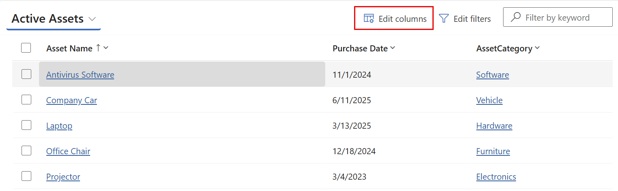Select the 6/11/2025 purchase date cell
Image resolution: width=618 pixels, height=191 pixels.
point(352,100)
